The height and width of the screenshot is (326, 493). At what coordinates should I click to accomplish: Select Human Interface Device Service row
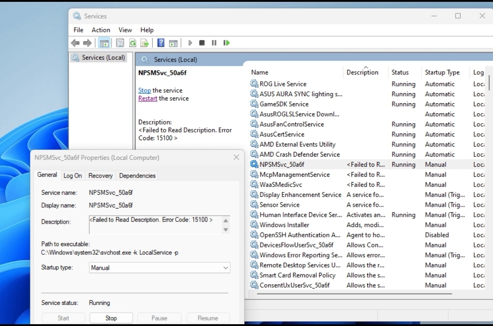click(x=367, y=215)
